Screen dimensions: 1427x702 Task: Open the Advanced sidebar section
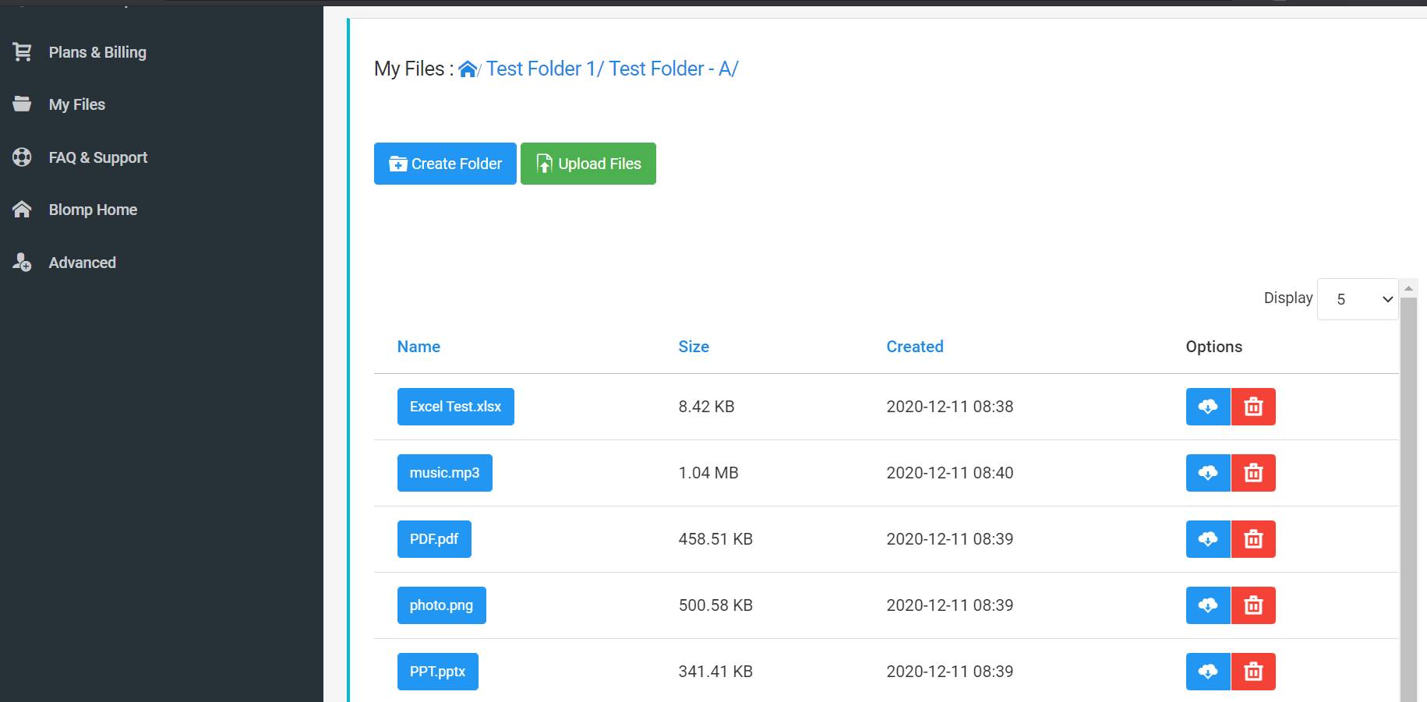point(82,263)
